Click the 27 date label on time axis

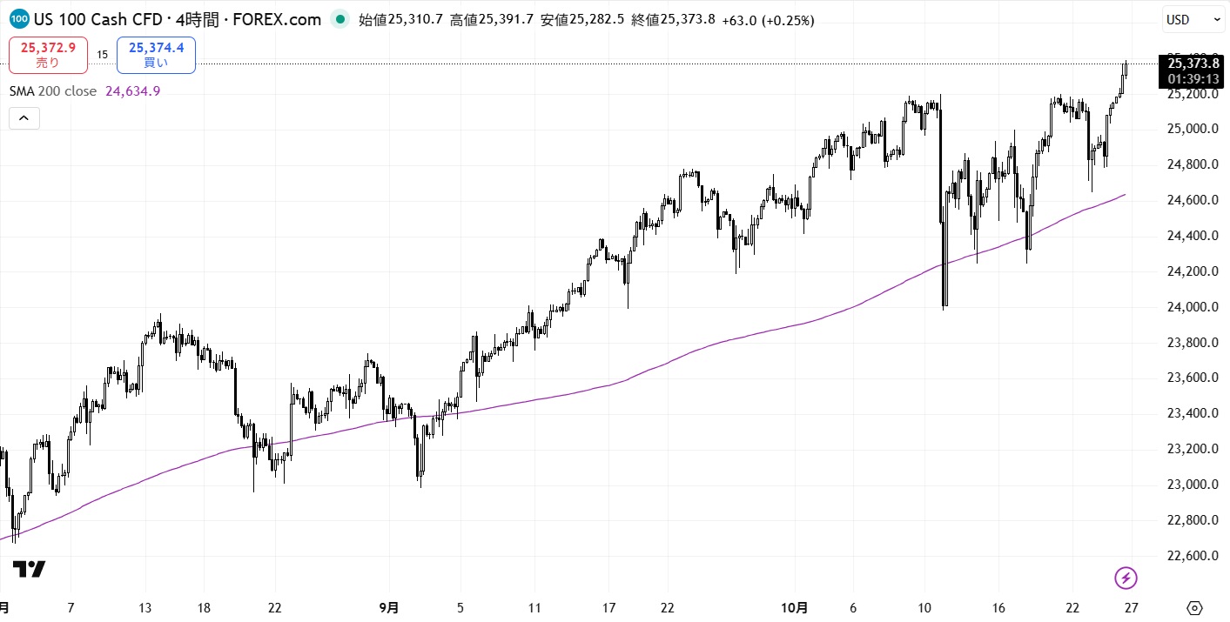click(1131, 607)
